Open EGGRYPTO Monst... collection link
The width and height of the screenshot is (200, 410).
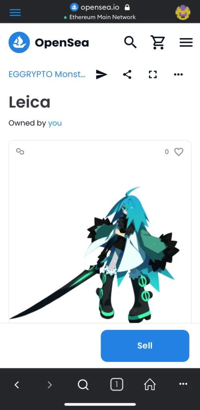pos(47,74)
